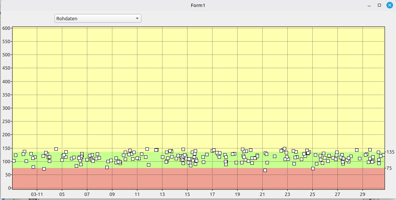Select the lowest data point near day 21
The height and width of the screenshot is (200, 396).
[x=265, y=170]
